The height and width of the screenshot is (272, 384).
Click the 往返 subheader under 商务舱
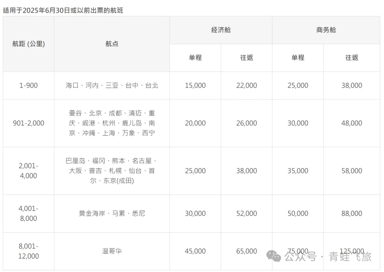coord(352,58)
